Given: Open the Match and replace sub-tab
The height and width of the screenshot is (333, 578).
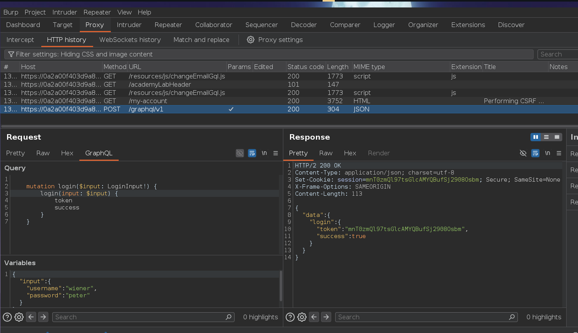Looking at the screenshot, I should point(201,40).
